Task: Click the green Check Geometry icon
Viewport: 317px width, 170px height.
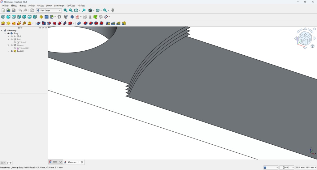Action: coord(95,17)
